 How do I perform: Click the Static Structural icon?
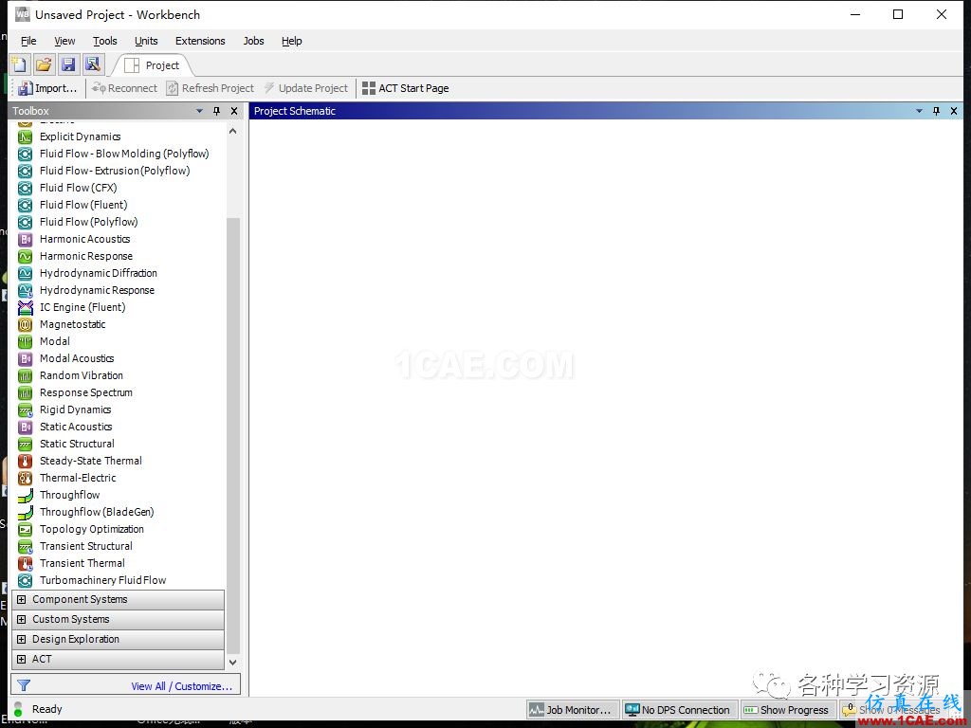[25, 444]
